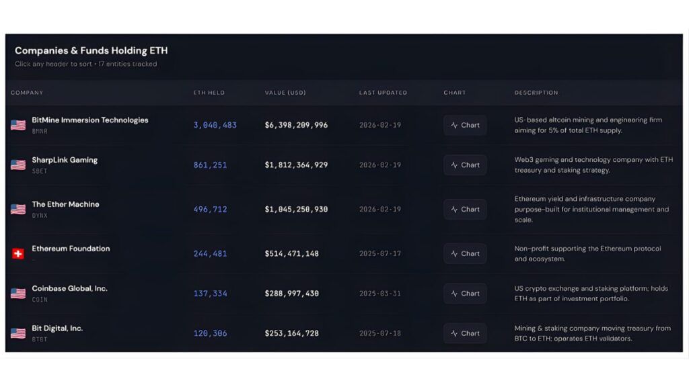Click the chart line icon on Bit Digital's Chart button
This screenshot has height=387, width=689.
coord(453,333)
